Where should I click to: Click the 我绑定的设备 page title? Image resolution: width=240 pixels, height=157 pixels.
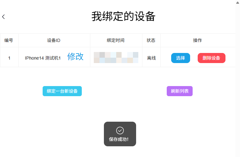[x=123, y=16]
